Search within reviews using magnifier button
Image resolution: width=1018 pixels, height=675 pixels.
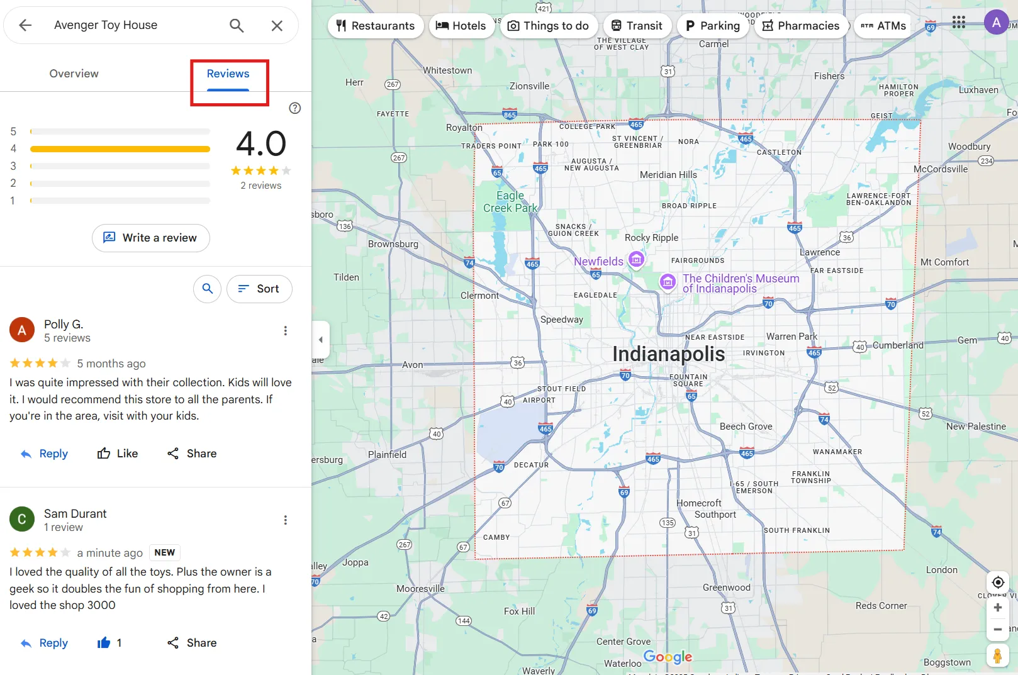click(208, 289)
